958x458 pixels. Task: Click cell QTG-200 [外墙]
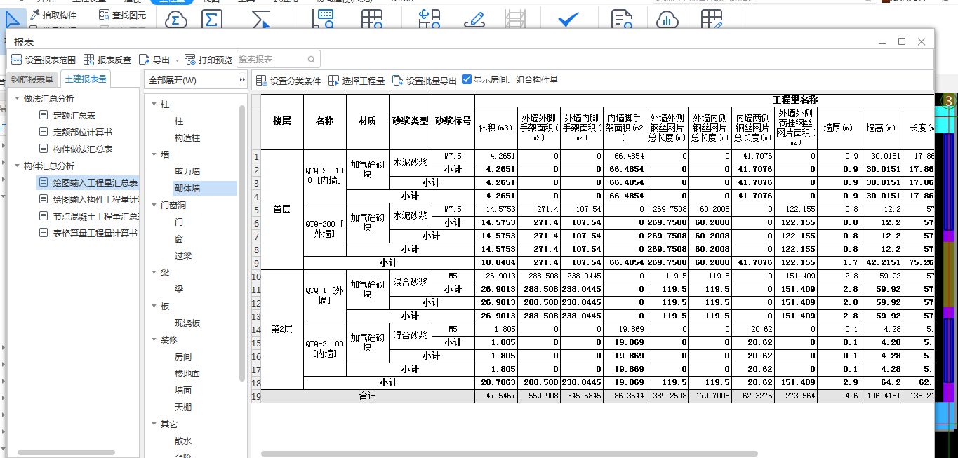(324, 229)
